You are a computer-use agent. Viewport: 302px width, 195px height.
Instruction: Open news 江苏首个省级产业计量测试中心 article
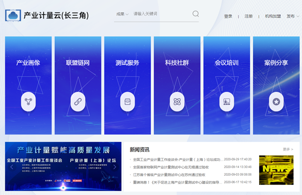click(x=169, y=175)
